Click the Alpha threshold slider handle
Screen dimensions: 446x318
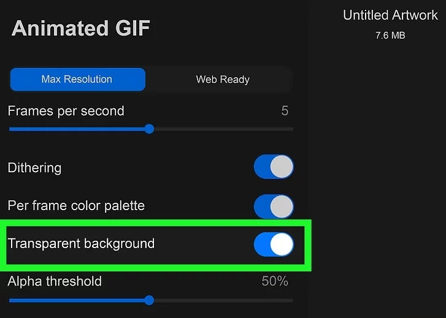[x=149, y=300]
